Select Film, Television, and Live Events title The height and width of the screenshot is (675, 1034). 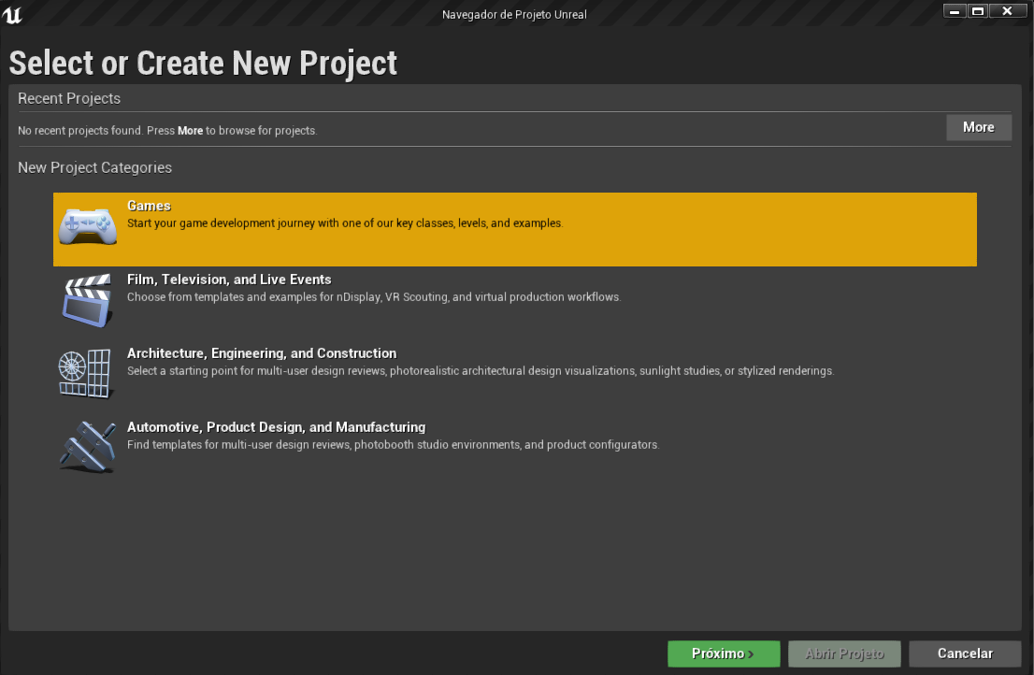click(x=229, y=280)
